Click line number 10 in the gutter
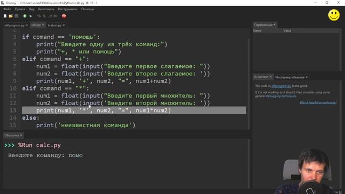 [13, 88]
